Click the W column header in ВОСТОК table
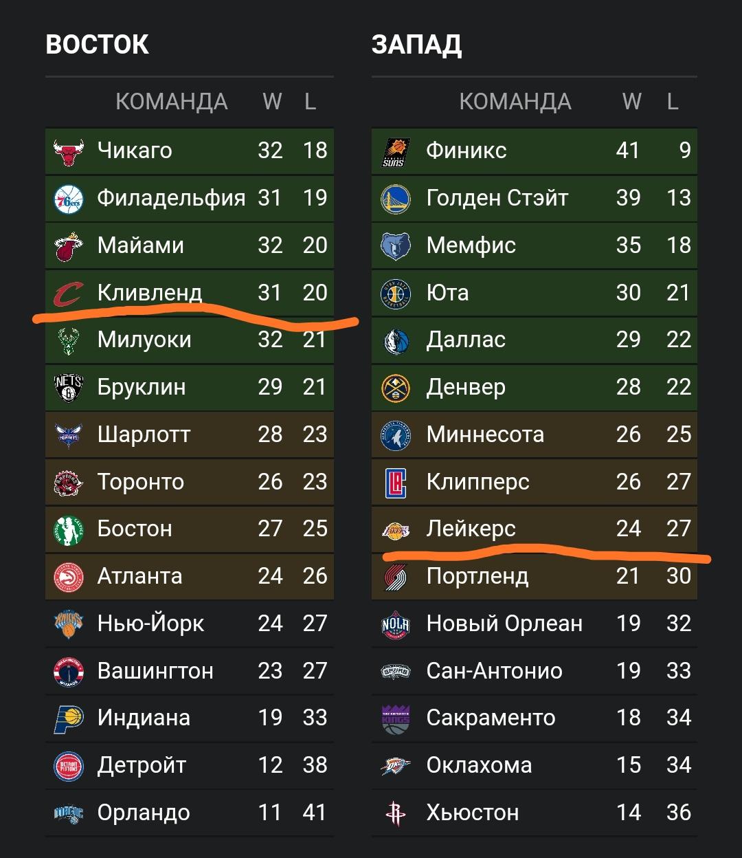 coord(272,102)
